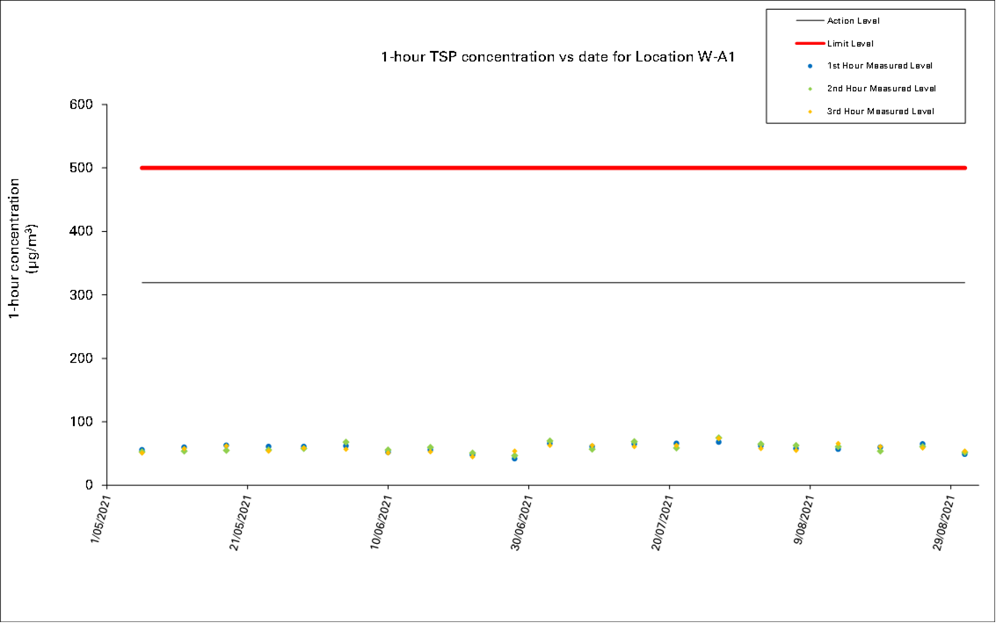Click the yellow 3rd Hour legend marker

pyautogui.click(x=809, y=112)
